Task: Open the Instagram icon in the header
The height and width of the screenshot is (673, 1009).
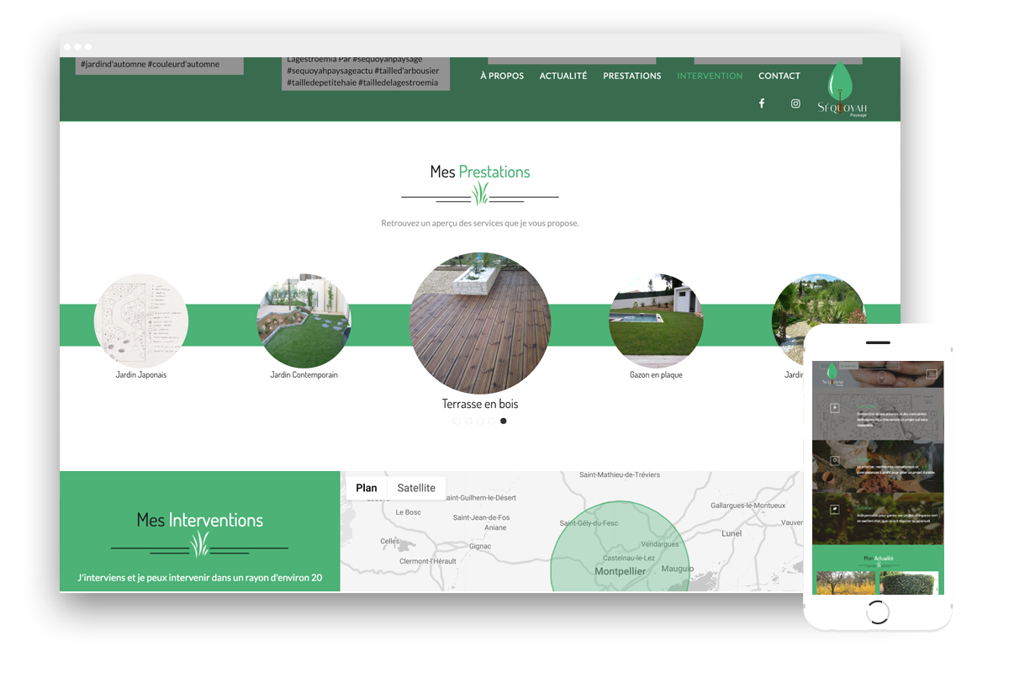Action: 795,103
